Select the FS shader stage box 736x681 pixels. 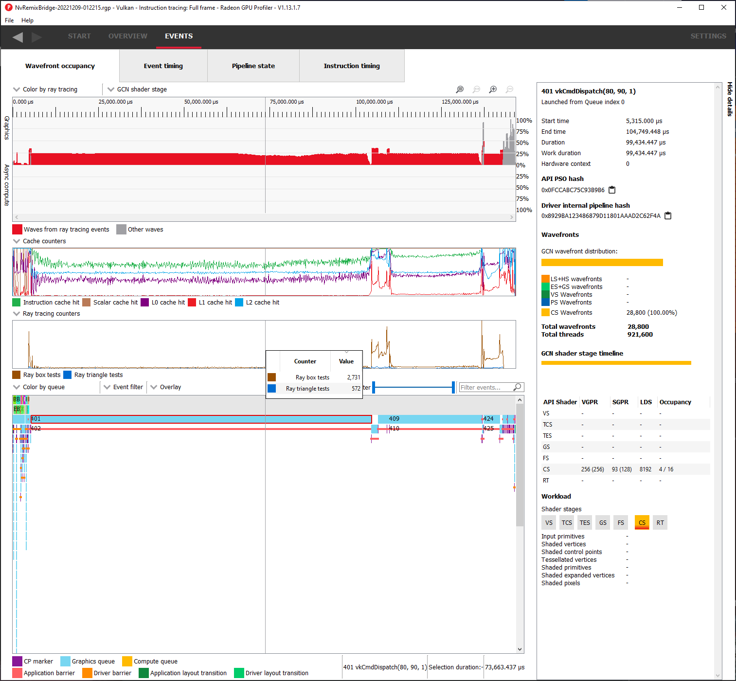point(621,522)
